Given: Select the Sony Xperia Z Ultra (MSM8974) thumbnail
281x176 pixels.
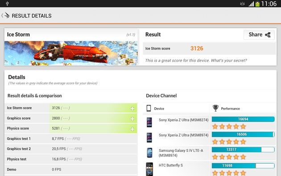Looking at the screenshot, I should point(149,138).
